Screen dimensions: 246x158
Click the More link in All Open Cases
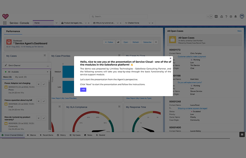click(239, 31)
